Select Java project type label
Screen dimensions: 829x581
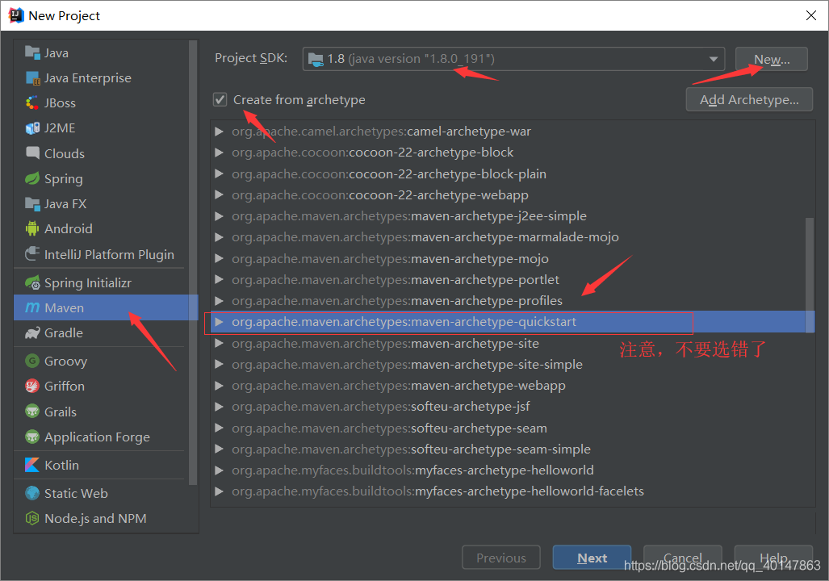(x=56, y=53)
